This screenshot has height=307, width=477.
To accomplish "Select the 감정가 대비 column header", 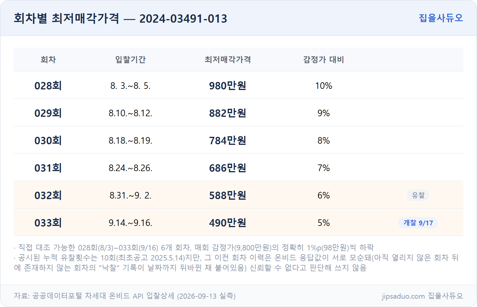I will [323, 60].
